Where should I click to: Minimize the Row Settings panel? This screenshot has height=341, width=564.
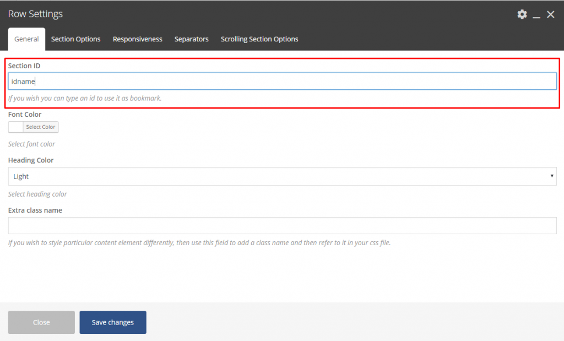(x=536, y=15)
